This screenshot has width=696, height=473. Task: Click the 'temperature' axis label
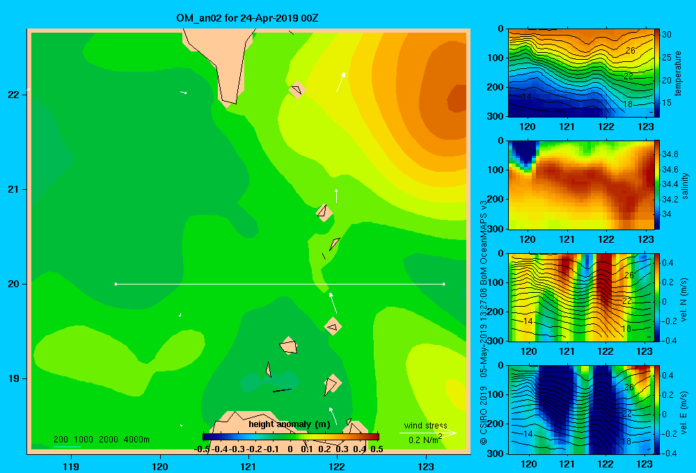(678, 73)
